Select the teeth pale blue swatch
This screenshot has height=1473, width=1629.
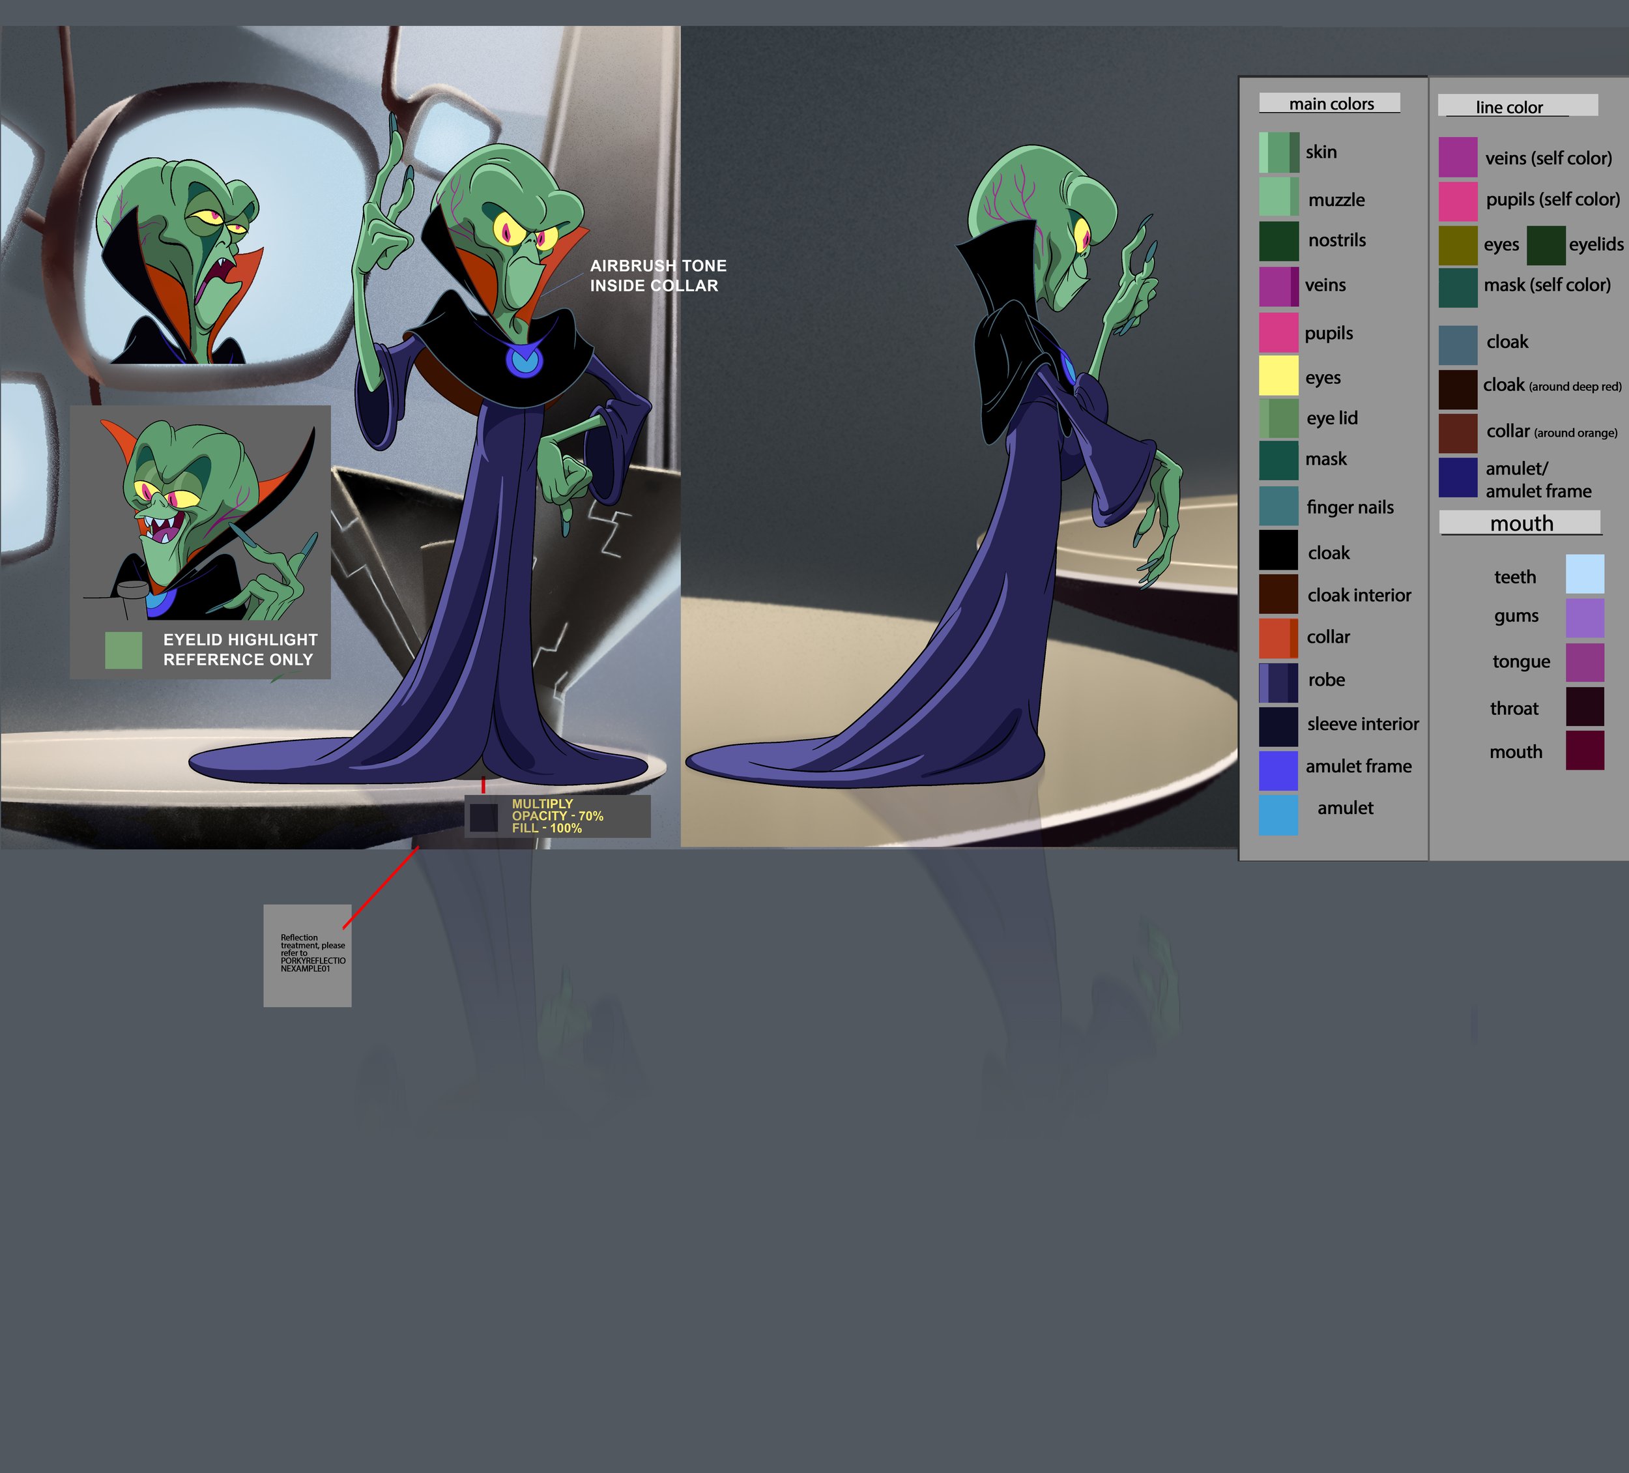(x=1585, y=574)
